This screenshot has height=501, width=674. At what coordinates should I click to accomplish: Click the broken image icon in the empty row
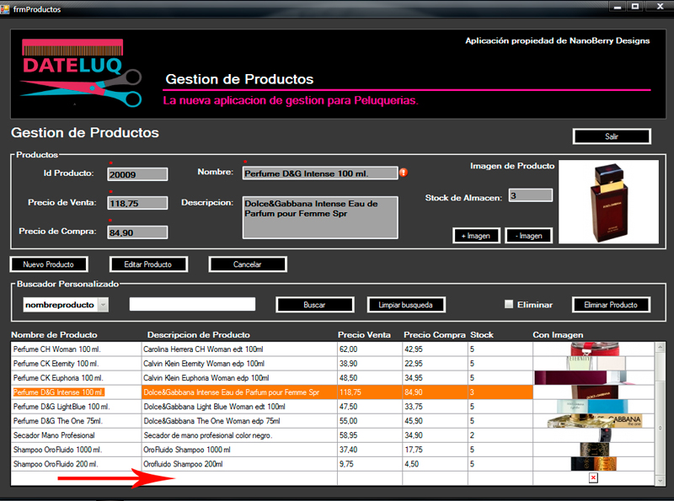tap(593, 477)
